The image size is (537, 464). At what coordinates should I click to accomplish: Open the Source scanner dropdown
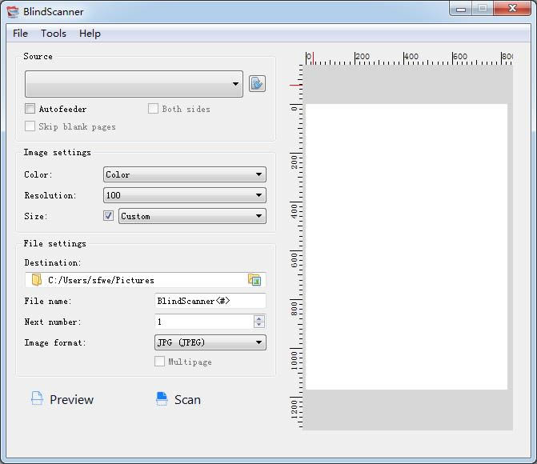134,84
